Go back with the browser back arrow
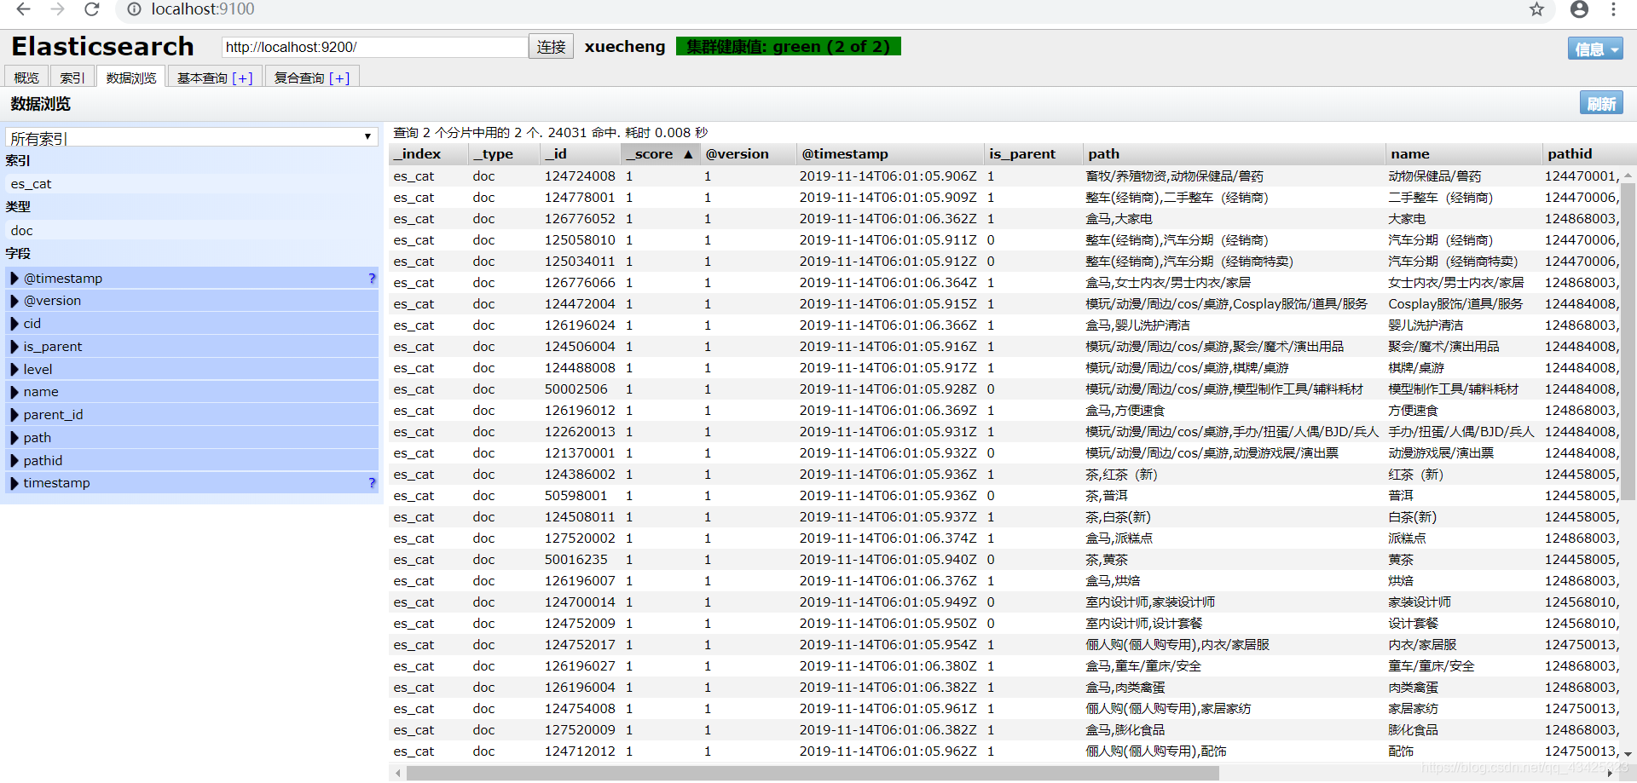The height and width of the screenshot is (783, 1637). (23, 9)
